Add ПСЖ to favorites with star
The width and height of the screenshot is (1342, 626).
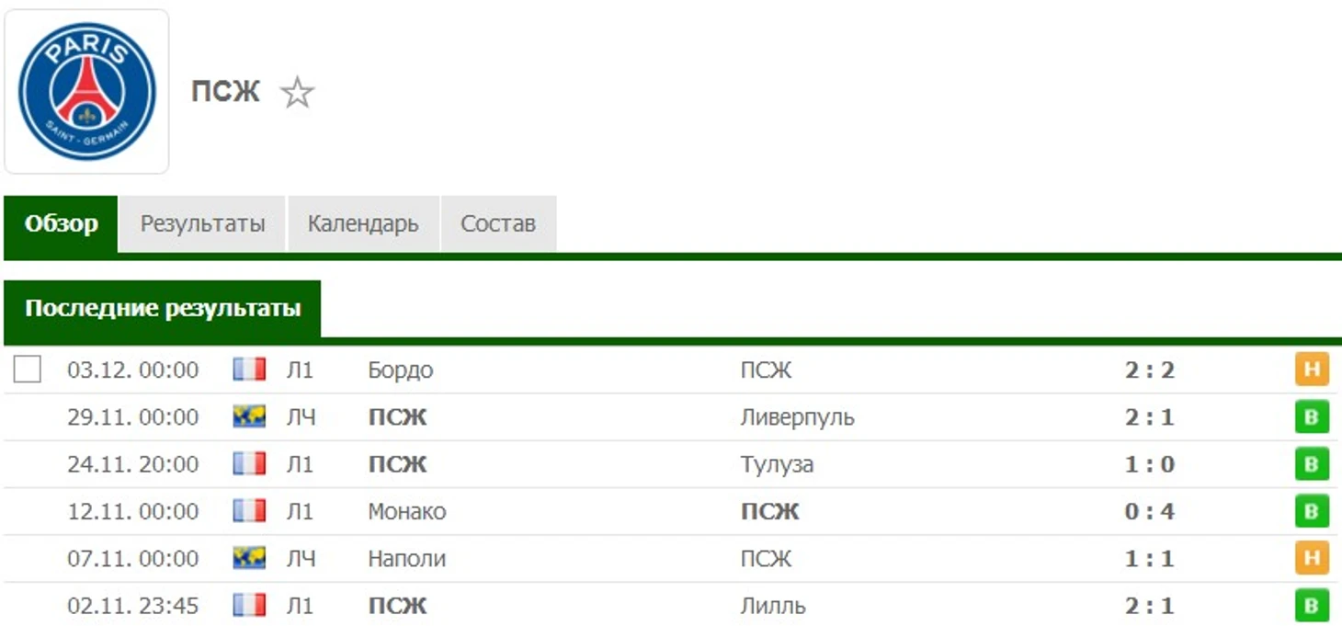pyautogui.click(x=297, y=93)
